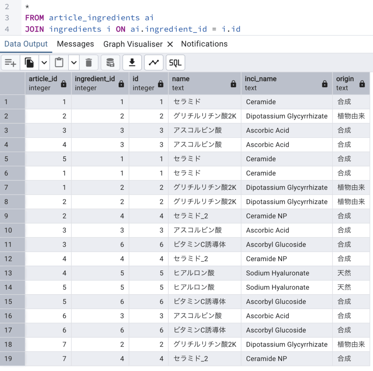Screen dimensions: 373x371
Task: Click 'ビタミンC誘導体' cell in row 17
Action: click(x=205, y=330)
